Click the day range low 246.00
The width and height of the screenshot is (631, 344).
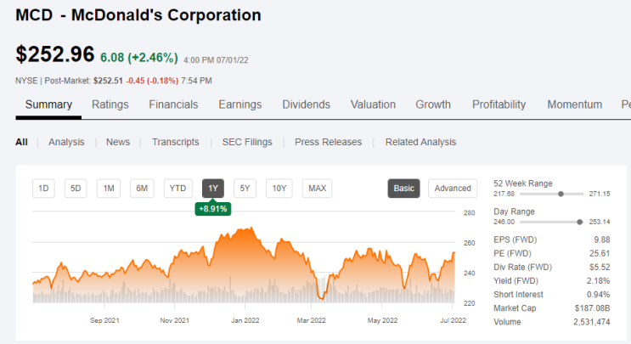pyautogui.click(x=504, y=222)
